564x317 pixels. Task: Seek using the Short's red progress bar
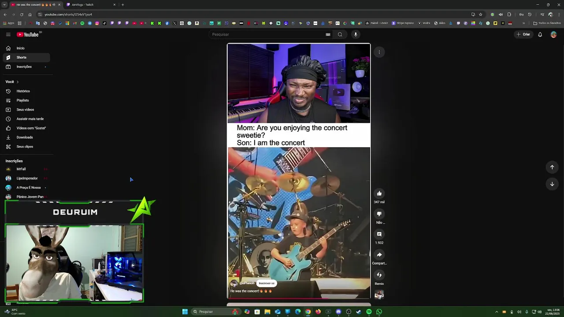(299, 298)
